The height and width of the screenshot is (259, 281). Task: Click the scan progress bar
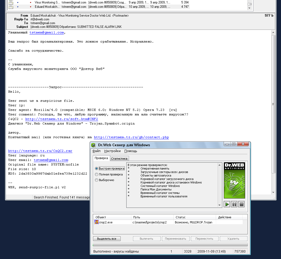(170, 245)
